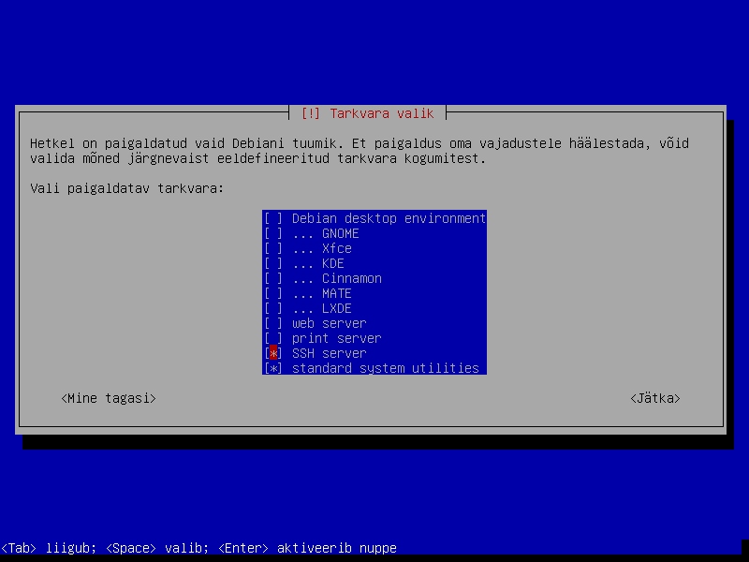Screen dimensions: 749x562
Task: Enable the LXDE checkbox
Action: (273, 308)
